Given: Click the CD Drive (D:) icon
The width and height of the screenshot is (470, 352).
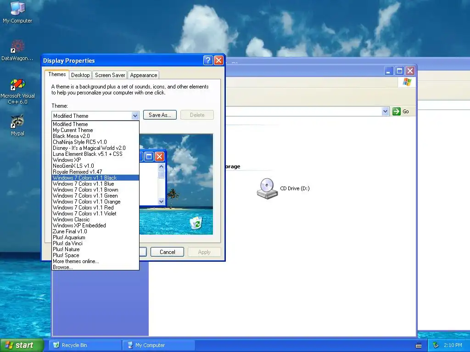Looking at the screenshot, I should [266, 188].
